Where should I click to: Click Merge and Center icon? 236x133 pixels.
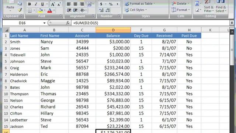click(89, 4)
